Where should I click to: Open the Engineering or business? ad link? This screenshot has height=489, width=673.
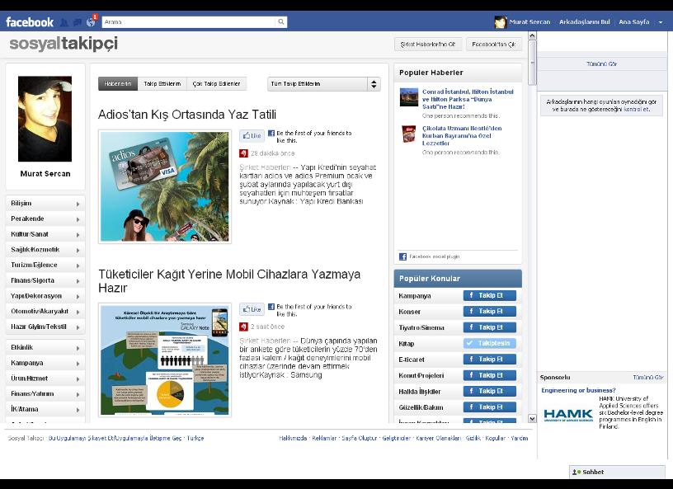coord(578,390)
